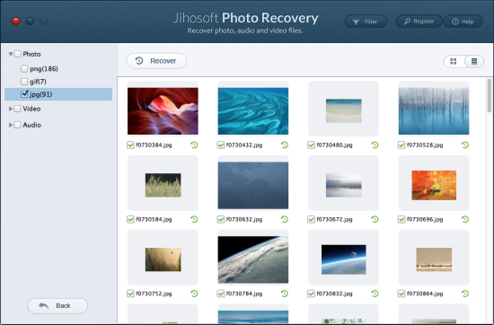Select the gif(7) tree item
The width and height of the screenshot is (494, 325).
click(x=38, y=82)
